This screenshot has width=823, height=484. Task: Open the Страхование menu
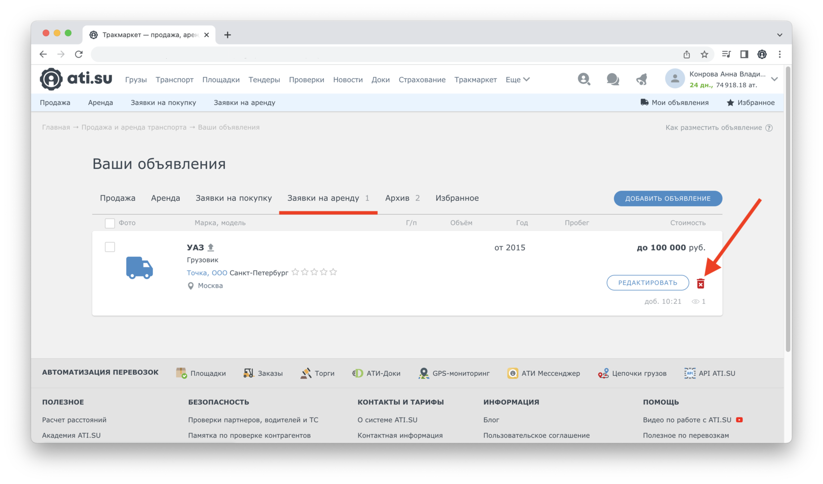(422, 79)
